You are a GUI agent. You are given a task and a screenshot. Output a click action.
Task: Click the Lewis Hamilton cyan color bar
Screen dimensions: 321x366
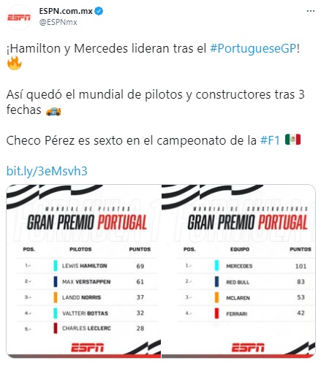[56, 266]
